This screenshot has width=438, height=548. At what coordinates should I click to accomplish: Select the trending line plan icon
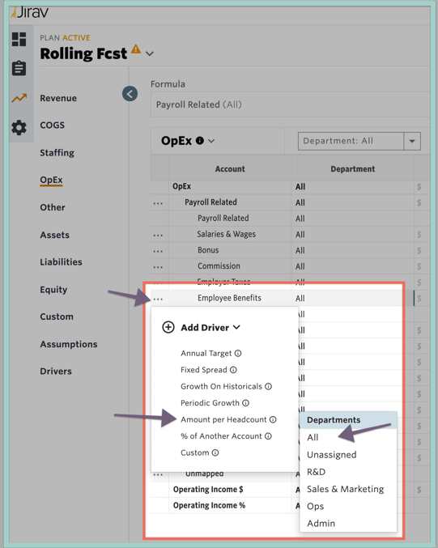pyautogui.click(x=19, y=98)
